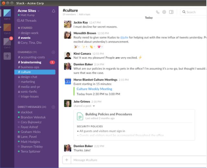Viewport: 207px width, 168px height.
Task: Click Jake Grimes's avatar
Action: tap(68, 103)
